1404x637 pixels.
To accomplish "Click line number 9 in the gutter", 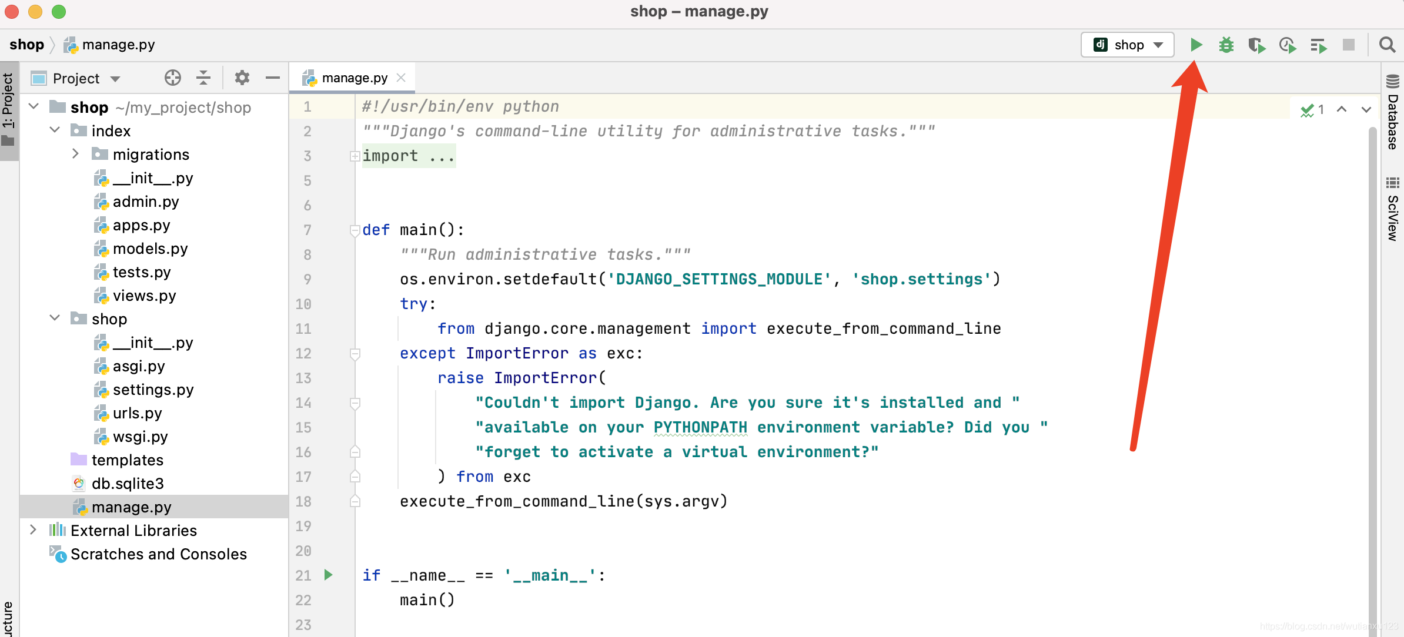I will [307, 279].
